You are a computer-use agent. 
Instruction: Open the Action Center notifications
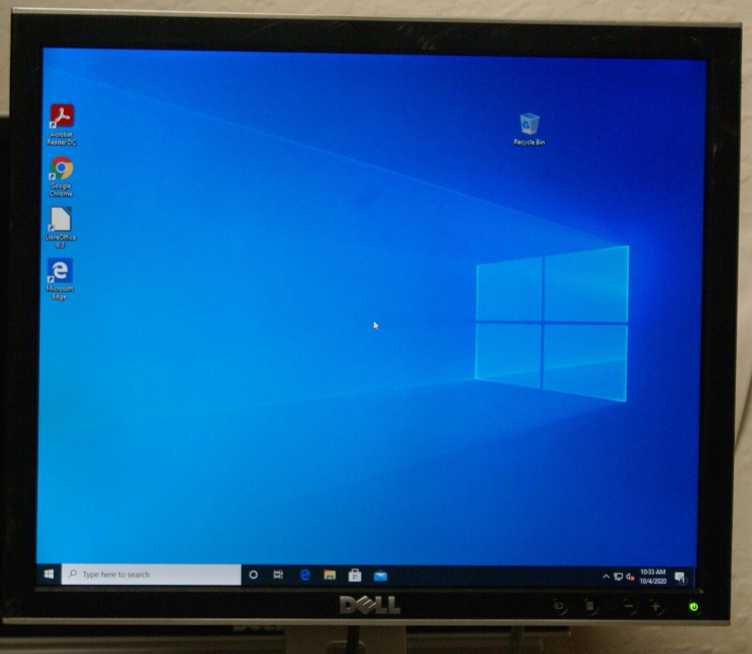[680, 577]
